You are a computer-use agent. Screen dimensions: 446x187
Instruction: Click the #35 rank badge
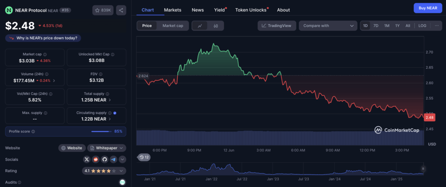tap(65, 10)
